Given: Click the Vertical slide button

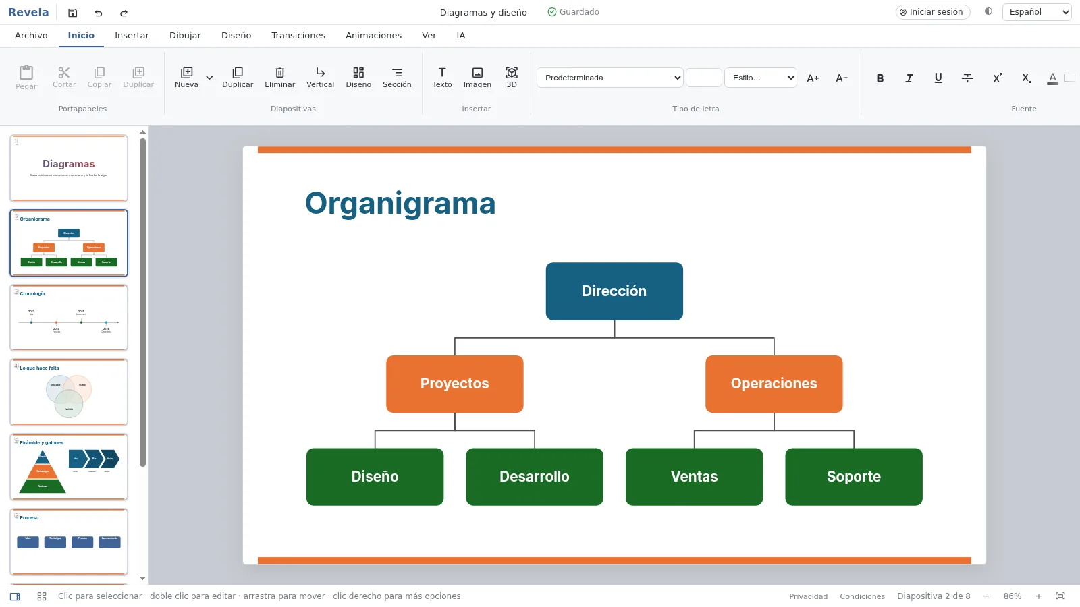Looking at the screenshot, I should (x=320, y=78).
